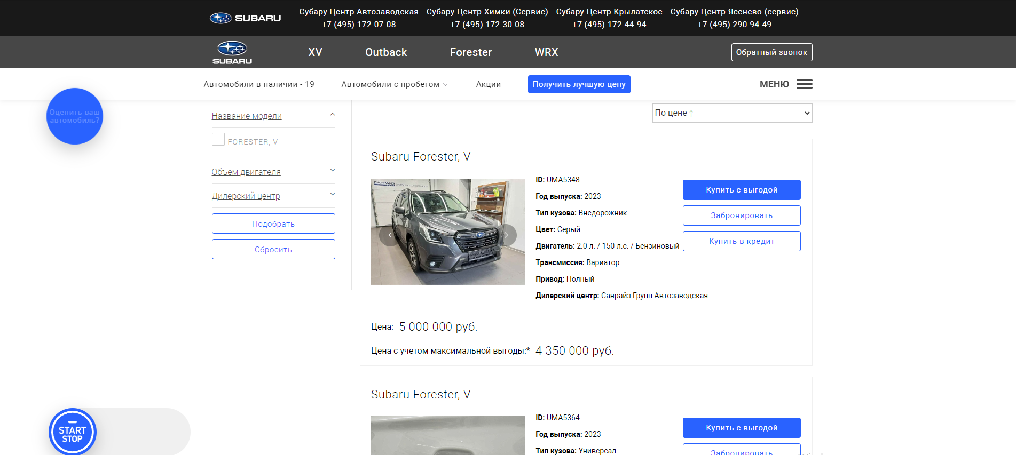
Task: Expand the 'Дилерский центр' filter chevron
Action: point(333,195)
